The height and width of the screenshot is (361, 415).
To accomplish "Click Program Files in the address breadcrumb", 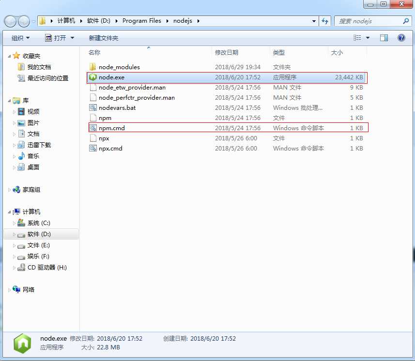I will (141, 21).
